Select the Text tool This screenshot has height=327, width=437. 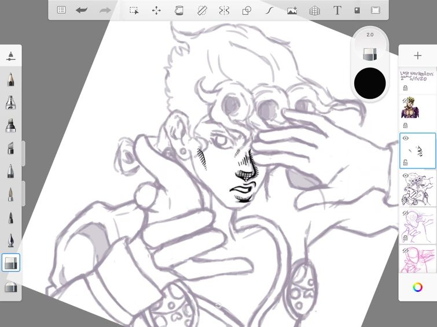click(337, 10)
